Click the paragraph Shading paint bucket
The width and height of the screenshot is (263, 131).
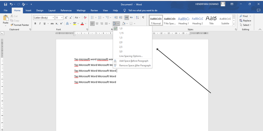click(124, 23)
